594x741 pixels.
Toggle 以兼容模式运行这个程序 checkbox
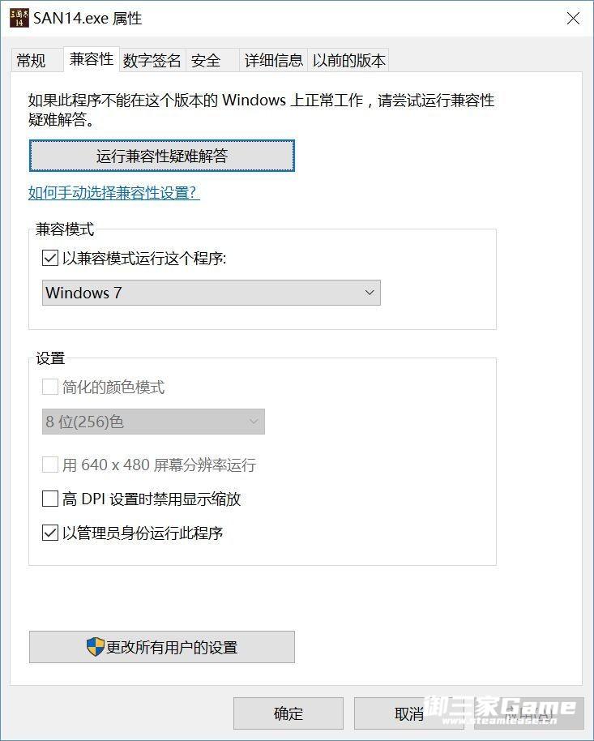(50, 259)
